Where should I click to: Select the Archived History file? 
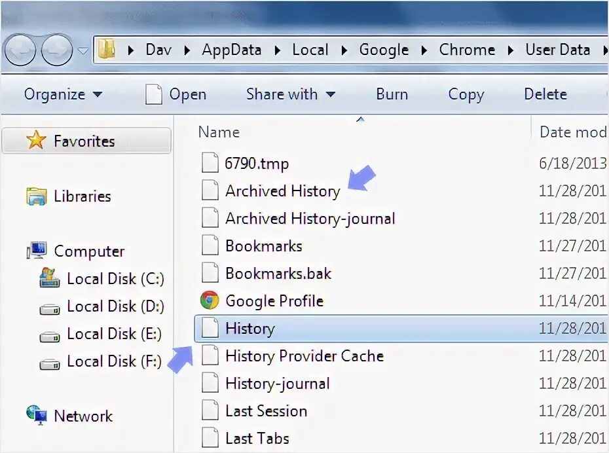282,190
